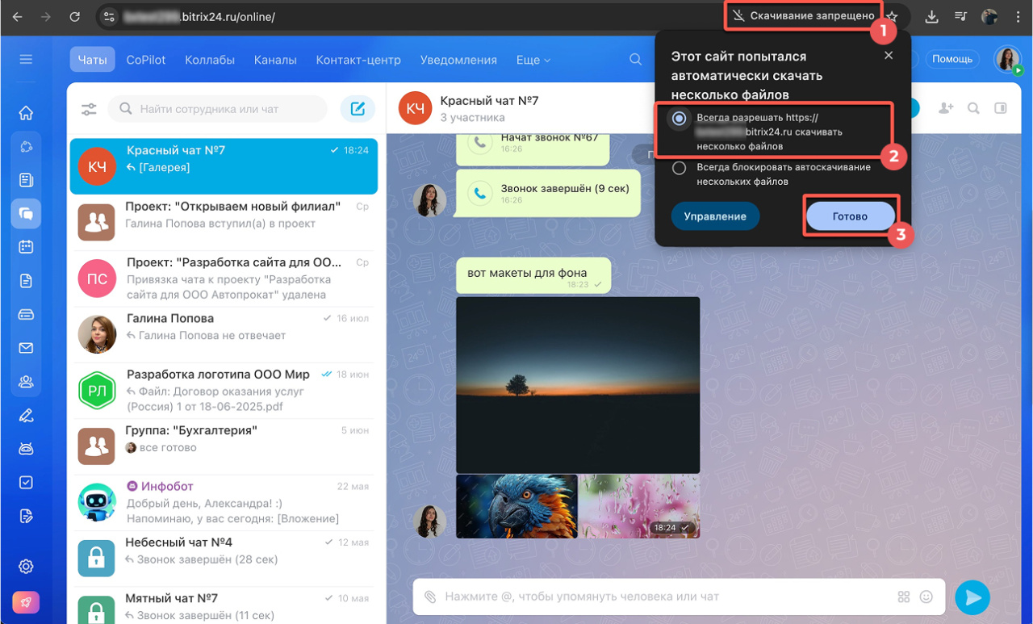Open the robot automation icon in sidebar
The image size is (1033, 624).
[x=26, y=449]
